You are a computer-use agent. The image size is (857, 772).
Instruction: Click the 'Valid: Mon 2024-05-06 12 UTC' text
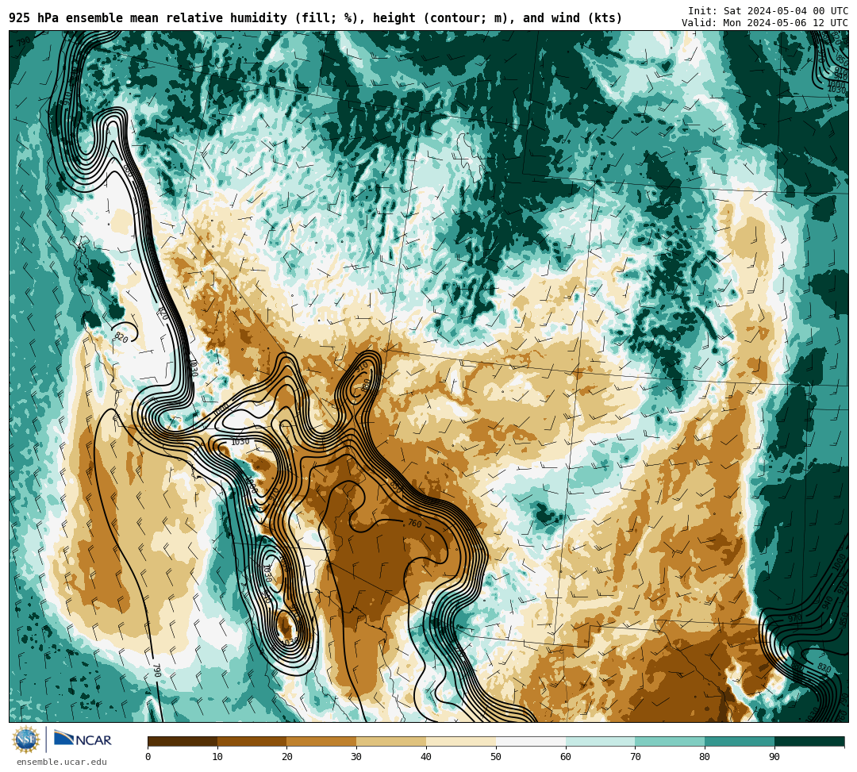[x=765, y=22]
